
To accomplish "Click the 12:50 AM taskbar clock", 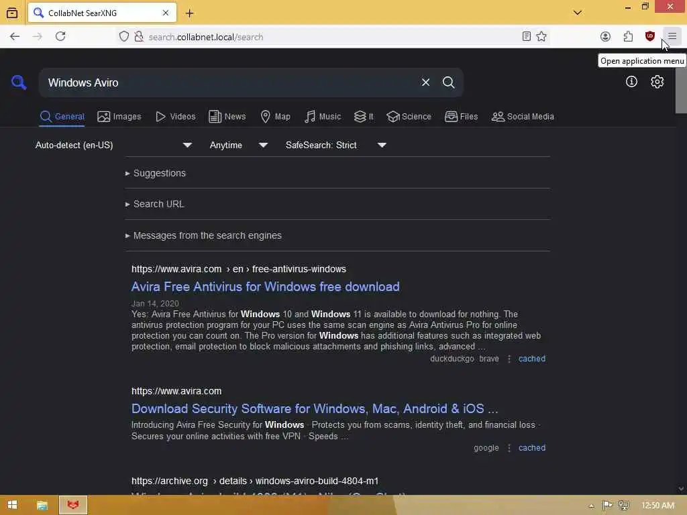I will pyautogui.click(x=657, y=506).
